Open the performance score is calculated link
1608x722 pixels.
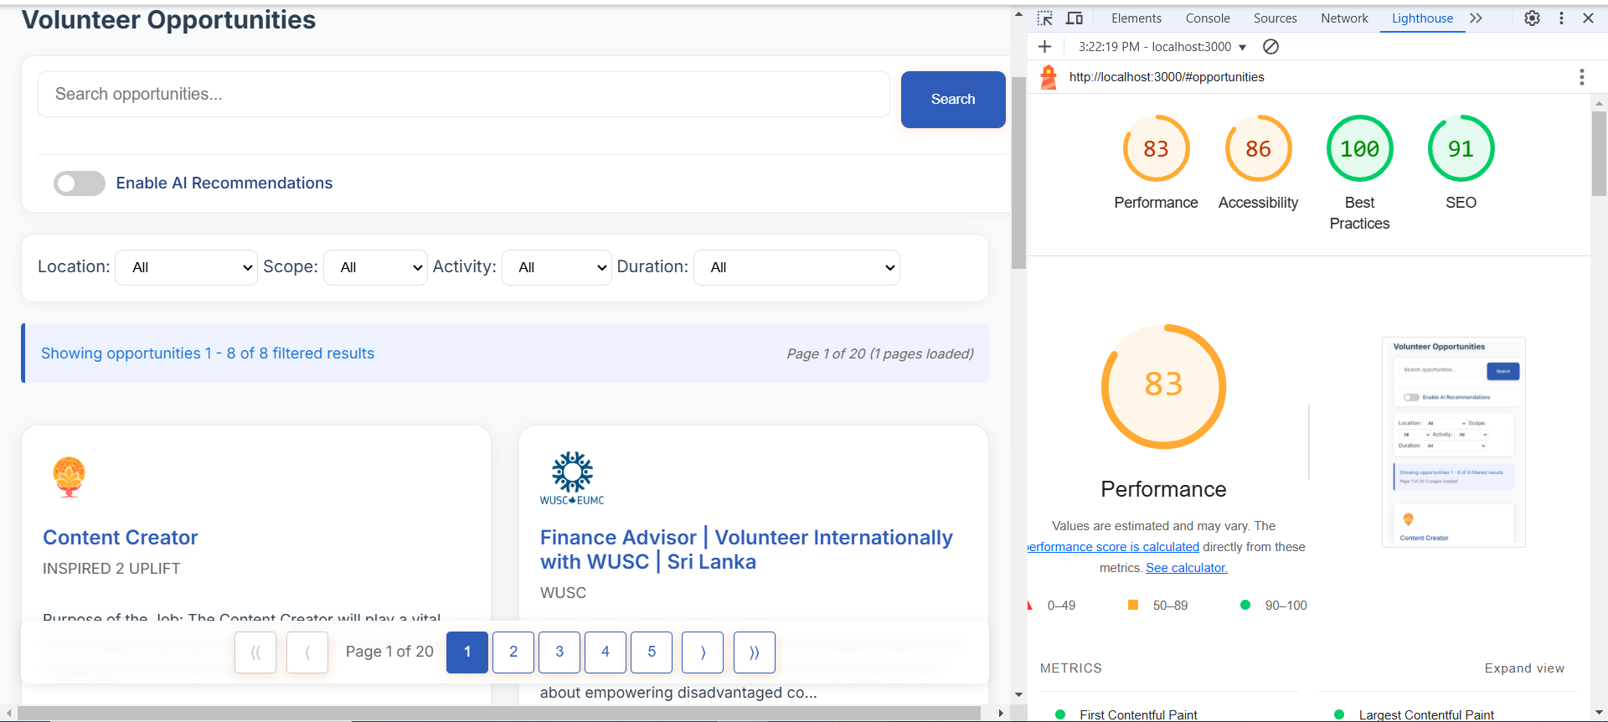click(1114, 547)
